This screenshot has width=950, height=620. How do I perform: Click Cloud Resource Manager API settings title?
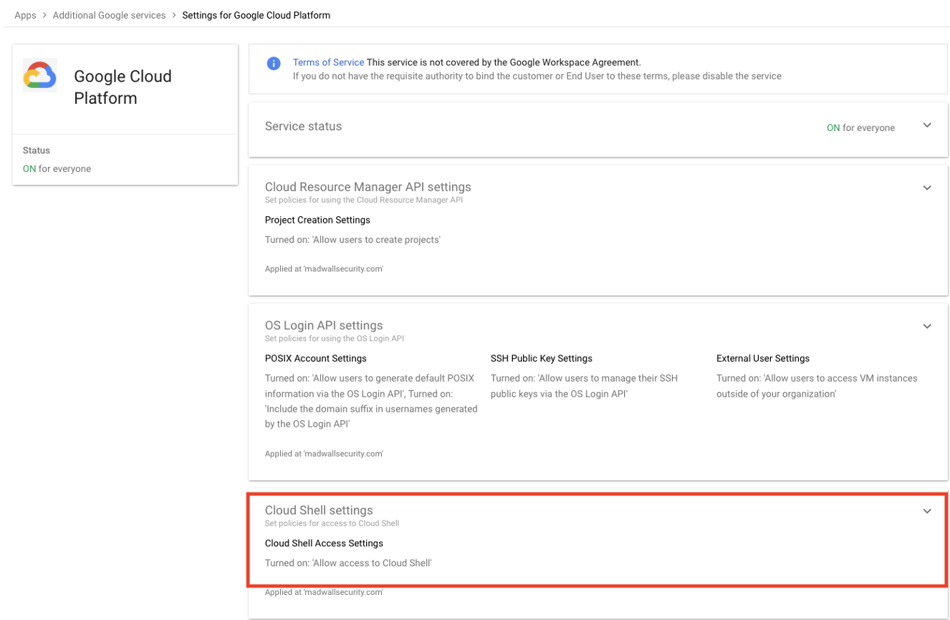(x=368, y=187)
